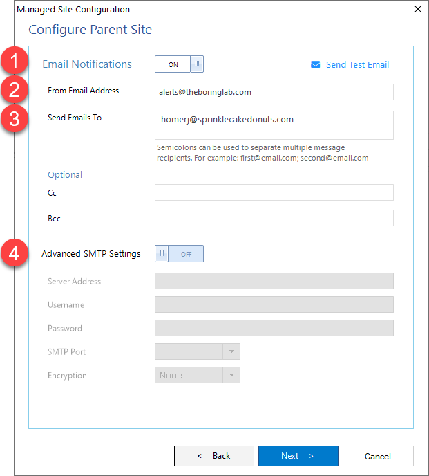Image resolution: width=429 pixels, height=476 pixels.
Task: Click the SMTP Port label
Action: [x=67, y=352]
